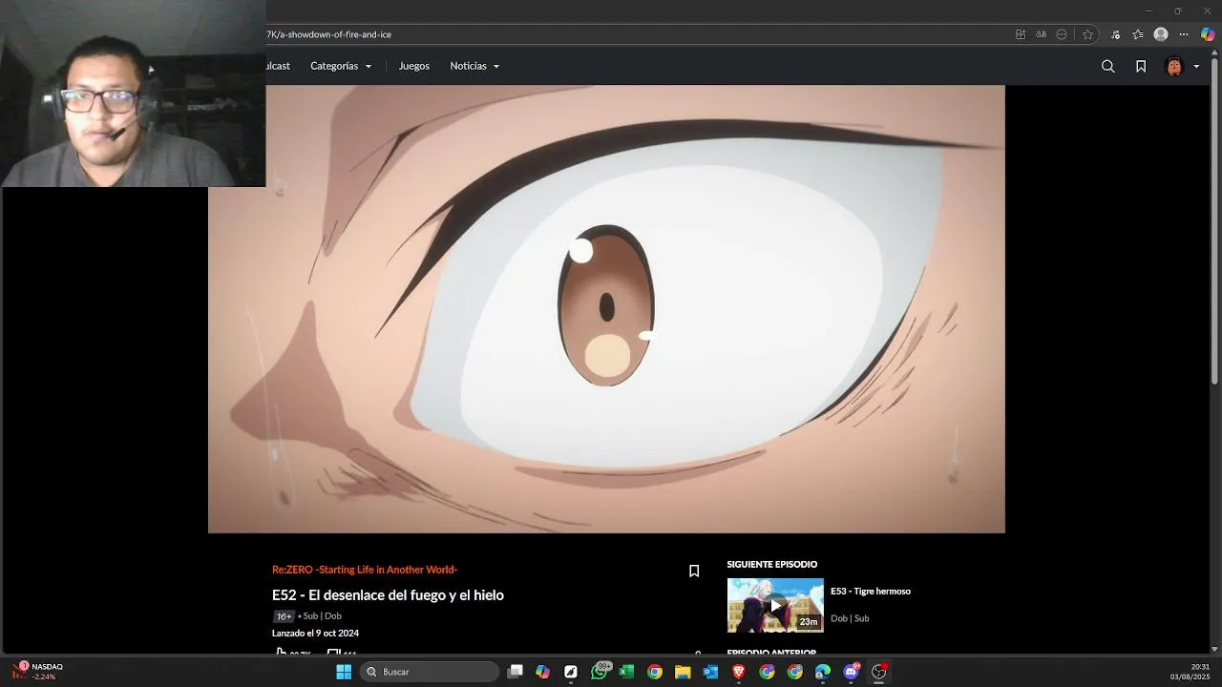Open the Copilot taskbar icon
The image size is (1222, 687).
click(543, 672)
